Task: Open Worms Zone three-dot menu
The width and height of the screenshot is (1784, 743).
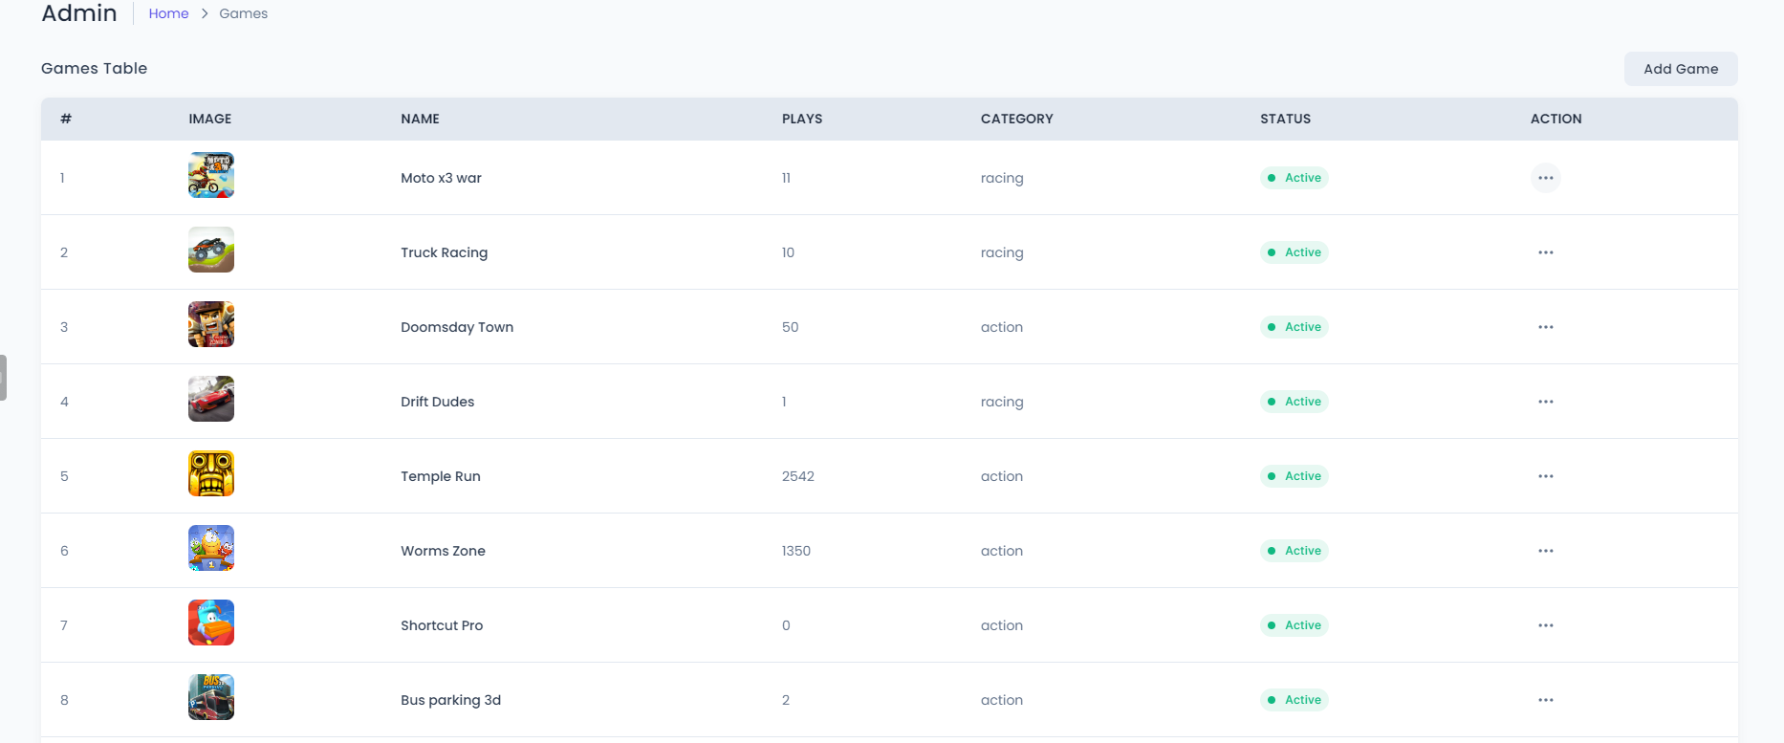Action: pyautogui.click(x=1545, y=551)
